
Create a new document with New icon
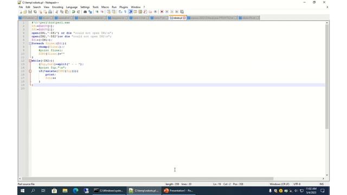point(20,12)
